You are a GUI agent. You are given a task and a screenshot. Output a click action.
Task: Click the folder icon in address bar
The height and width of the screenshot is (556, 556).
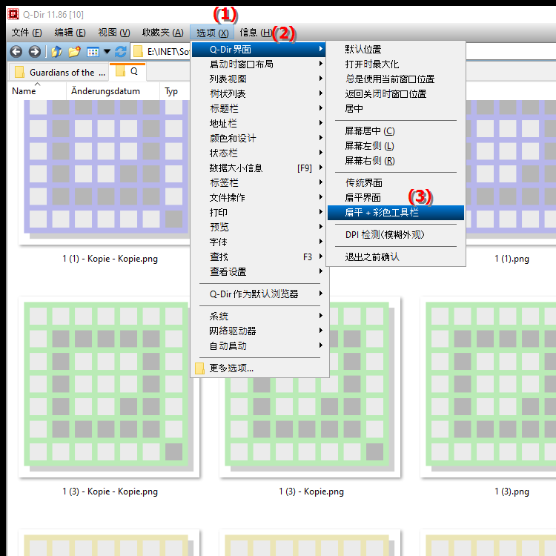[139, 52]
